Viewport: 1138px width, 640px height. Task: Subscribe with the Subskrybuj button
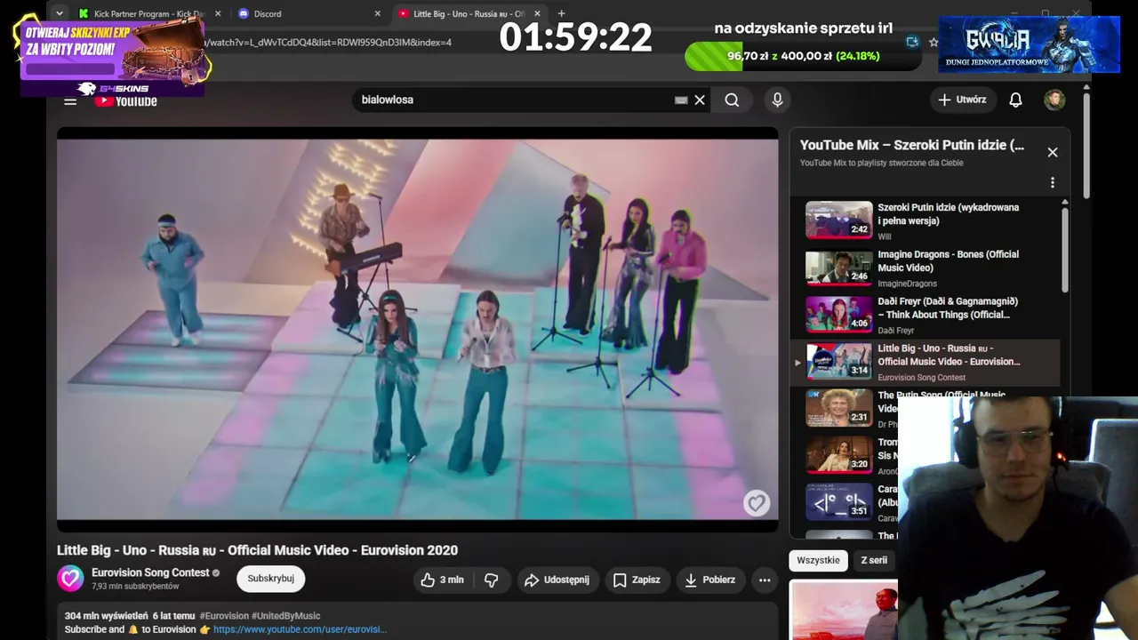point(271,579)
